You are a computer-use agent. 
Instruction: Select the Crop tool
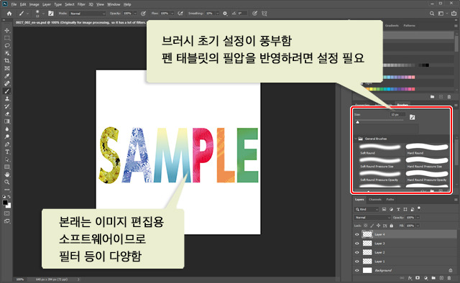(7, 61)
